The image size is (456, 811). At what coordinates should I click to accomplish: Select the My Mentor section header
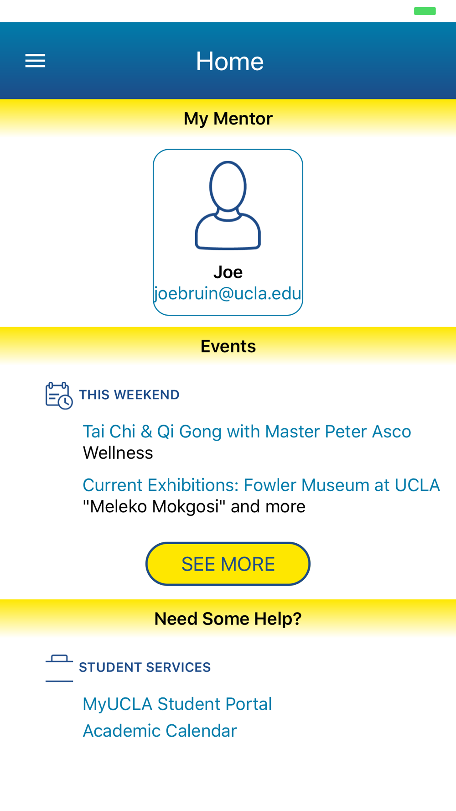(x=228, y=119)
